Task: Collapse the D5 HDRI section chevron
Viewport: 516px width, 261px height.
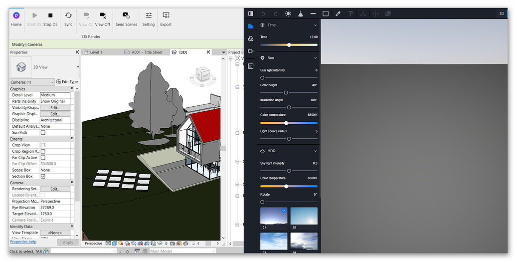Action: pyautogui.click(x=315, y=151)
